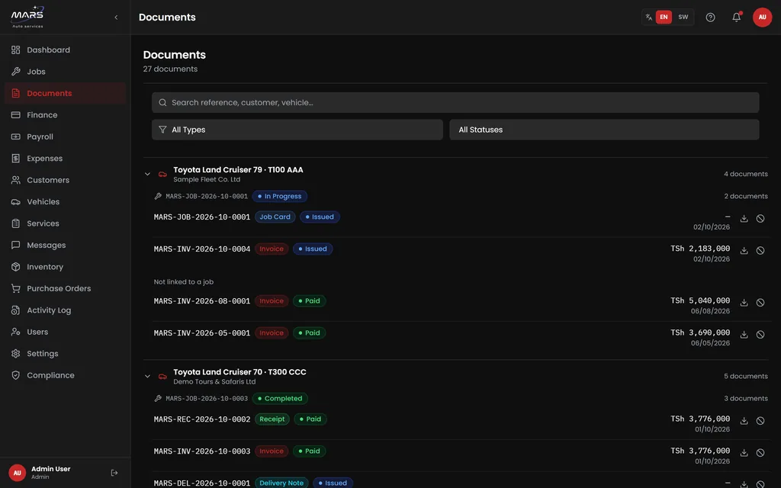Screen dimensions: 781x488
Task: Void receipt MARS-REC-2026-10-0002
Action: [x=760, y=421]
